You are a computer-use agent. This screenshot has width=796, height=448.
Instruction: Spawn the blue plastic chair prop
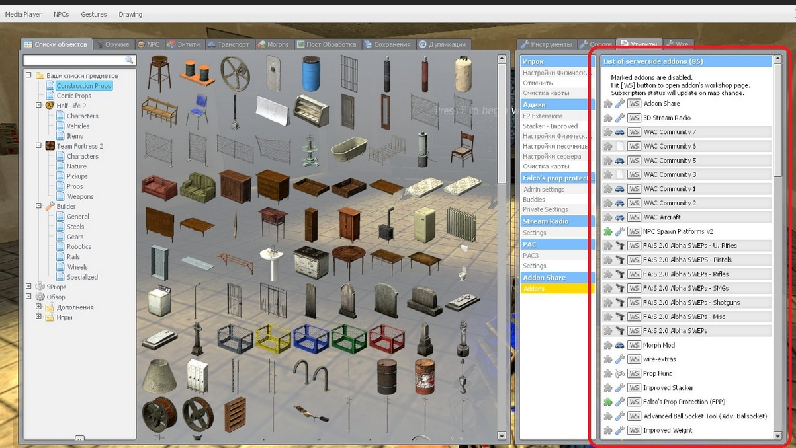coord(197,111)
